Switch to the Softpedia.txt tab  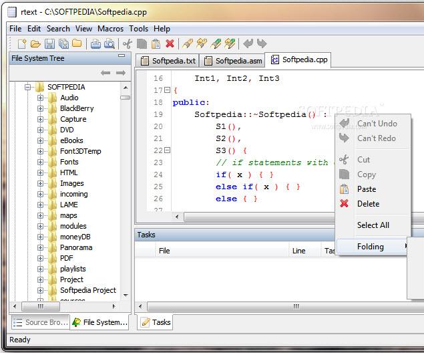coord(167,61)
